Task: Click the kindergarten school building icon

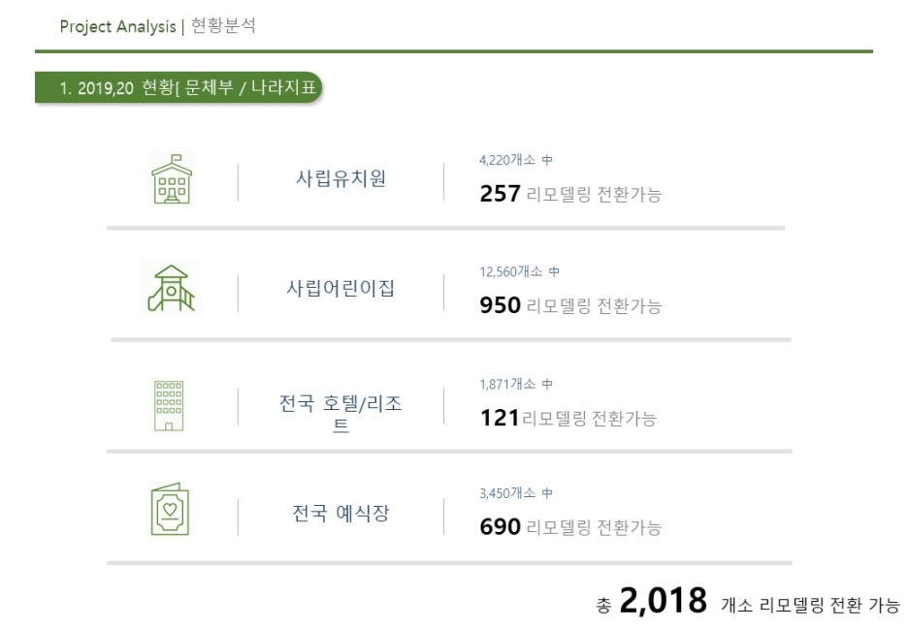Action: point(172,179)
